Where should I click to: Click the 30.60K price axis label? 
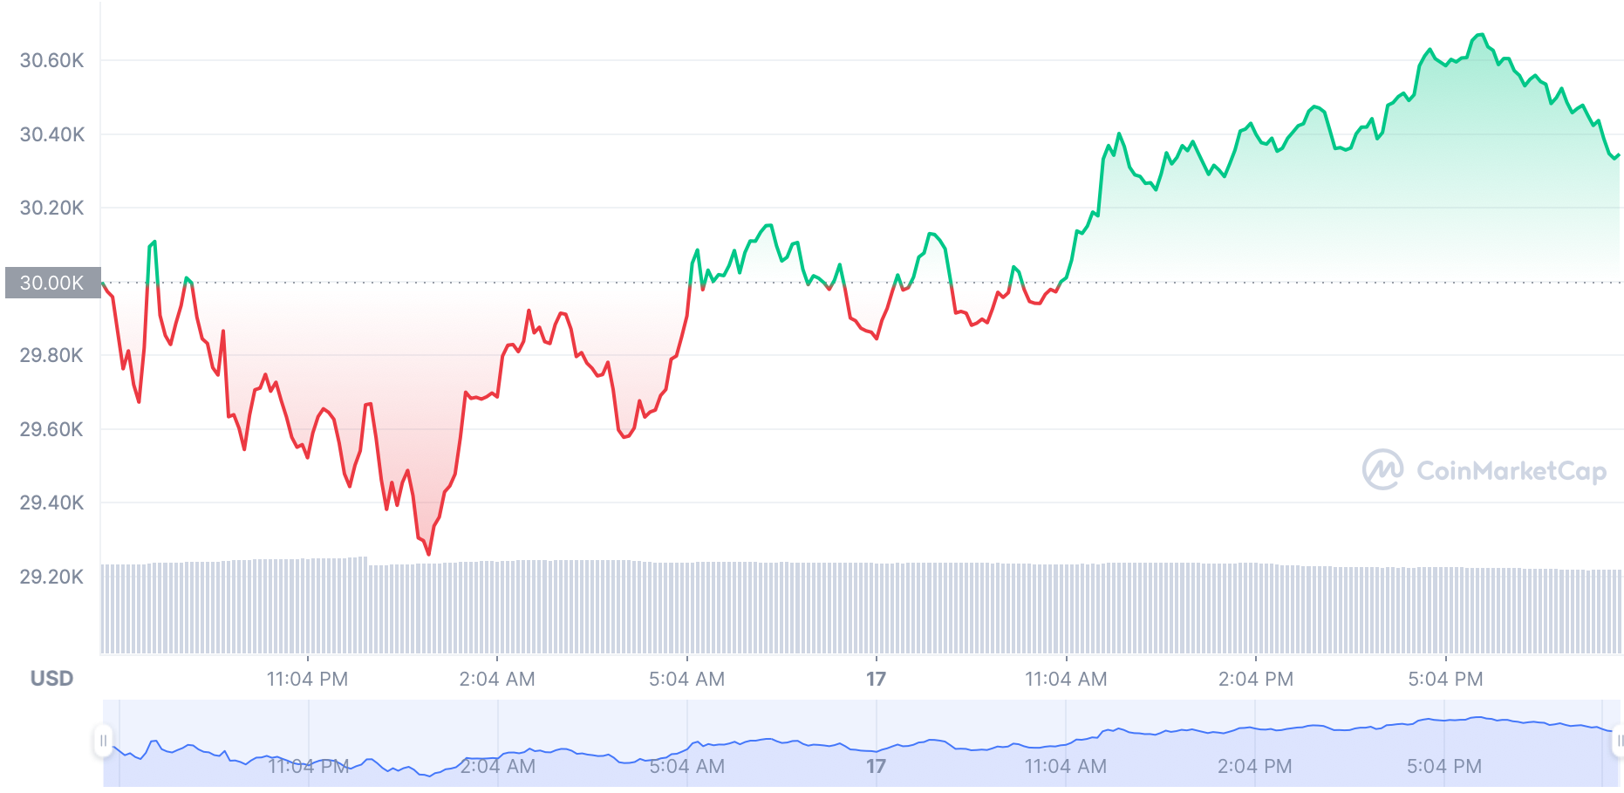(52, 60)
